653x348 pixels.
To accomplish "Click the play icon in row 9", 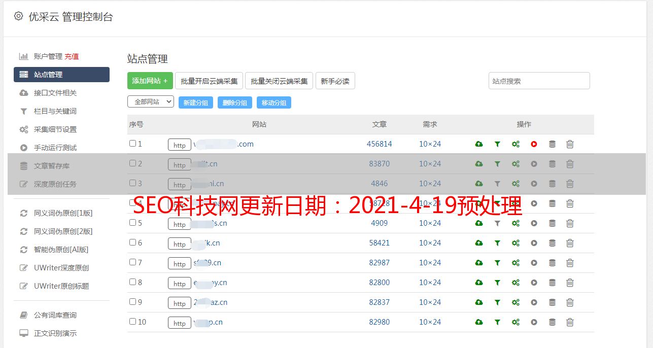I will pos(534,302).
